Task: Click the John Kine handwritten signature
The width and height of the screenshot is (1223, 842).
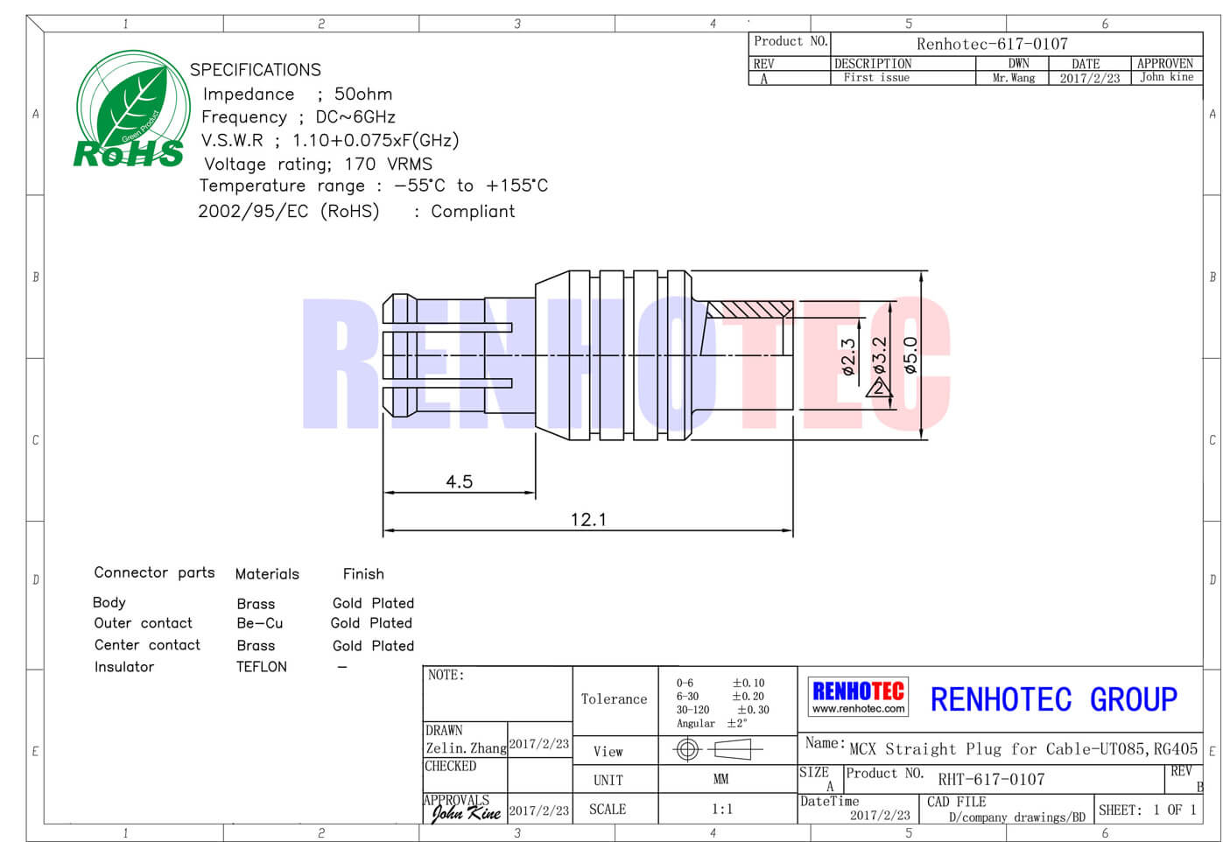Action: (465, 812)
